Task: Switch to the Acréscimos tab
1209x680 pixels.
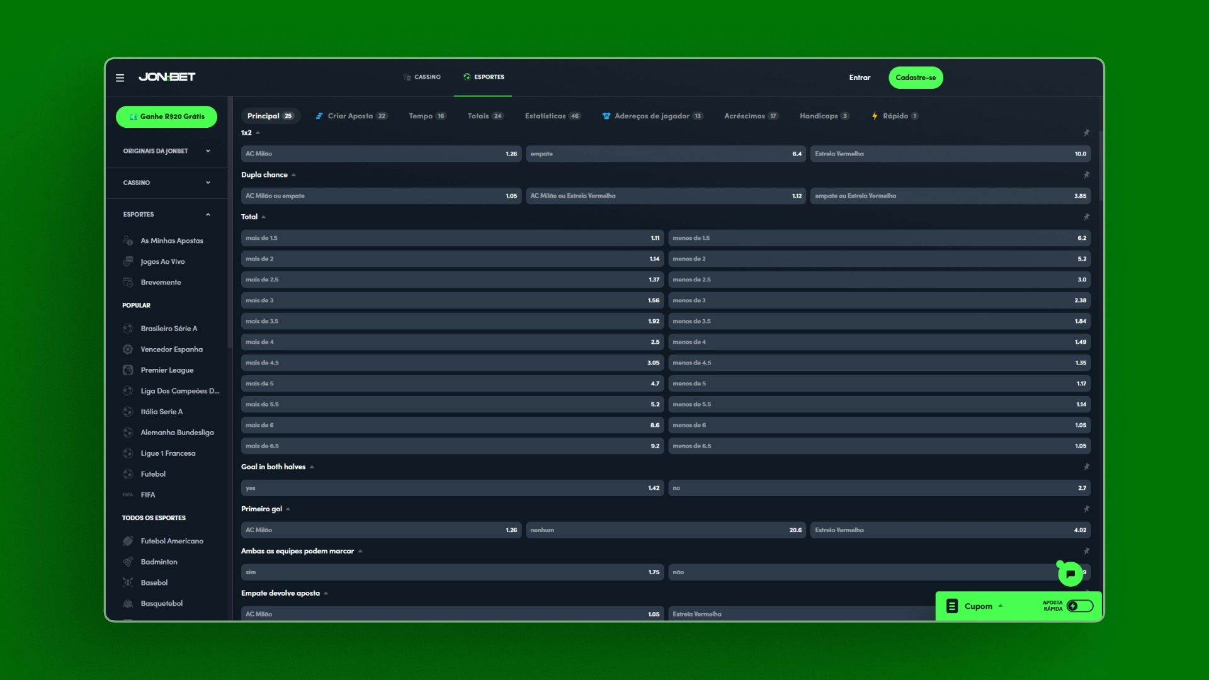Action: coord(751,116)
